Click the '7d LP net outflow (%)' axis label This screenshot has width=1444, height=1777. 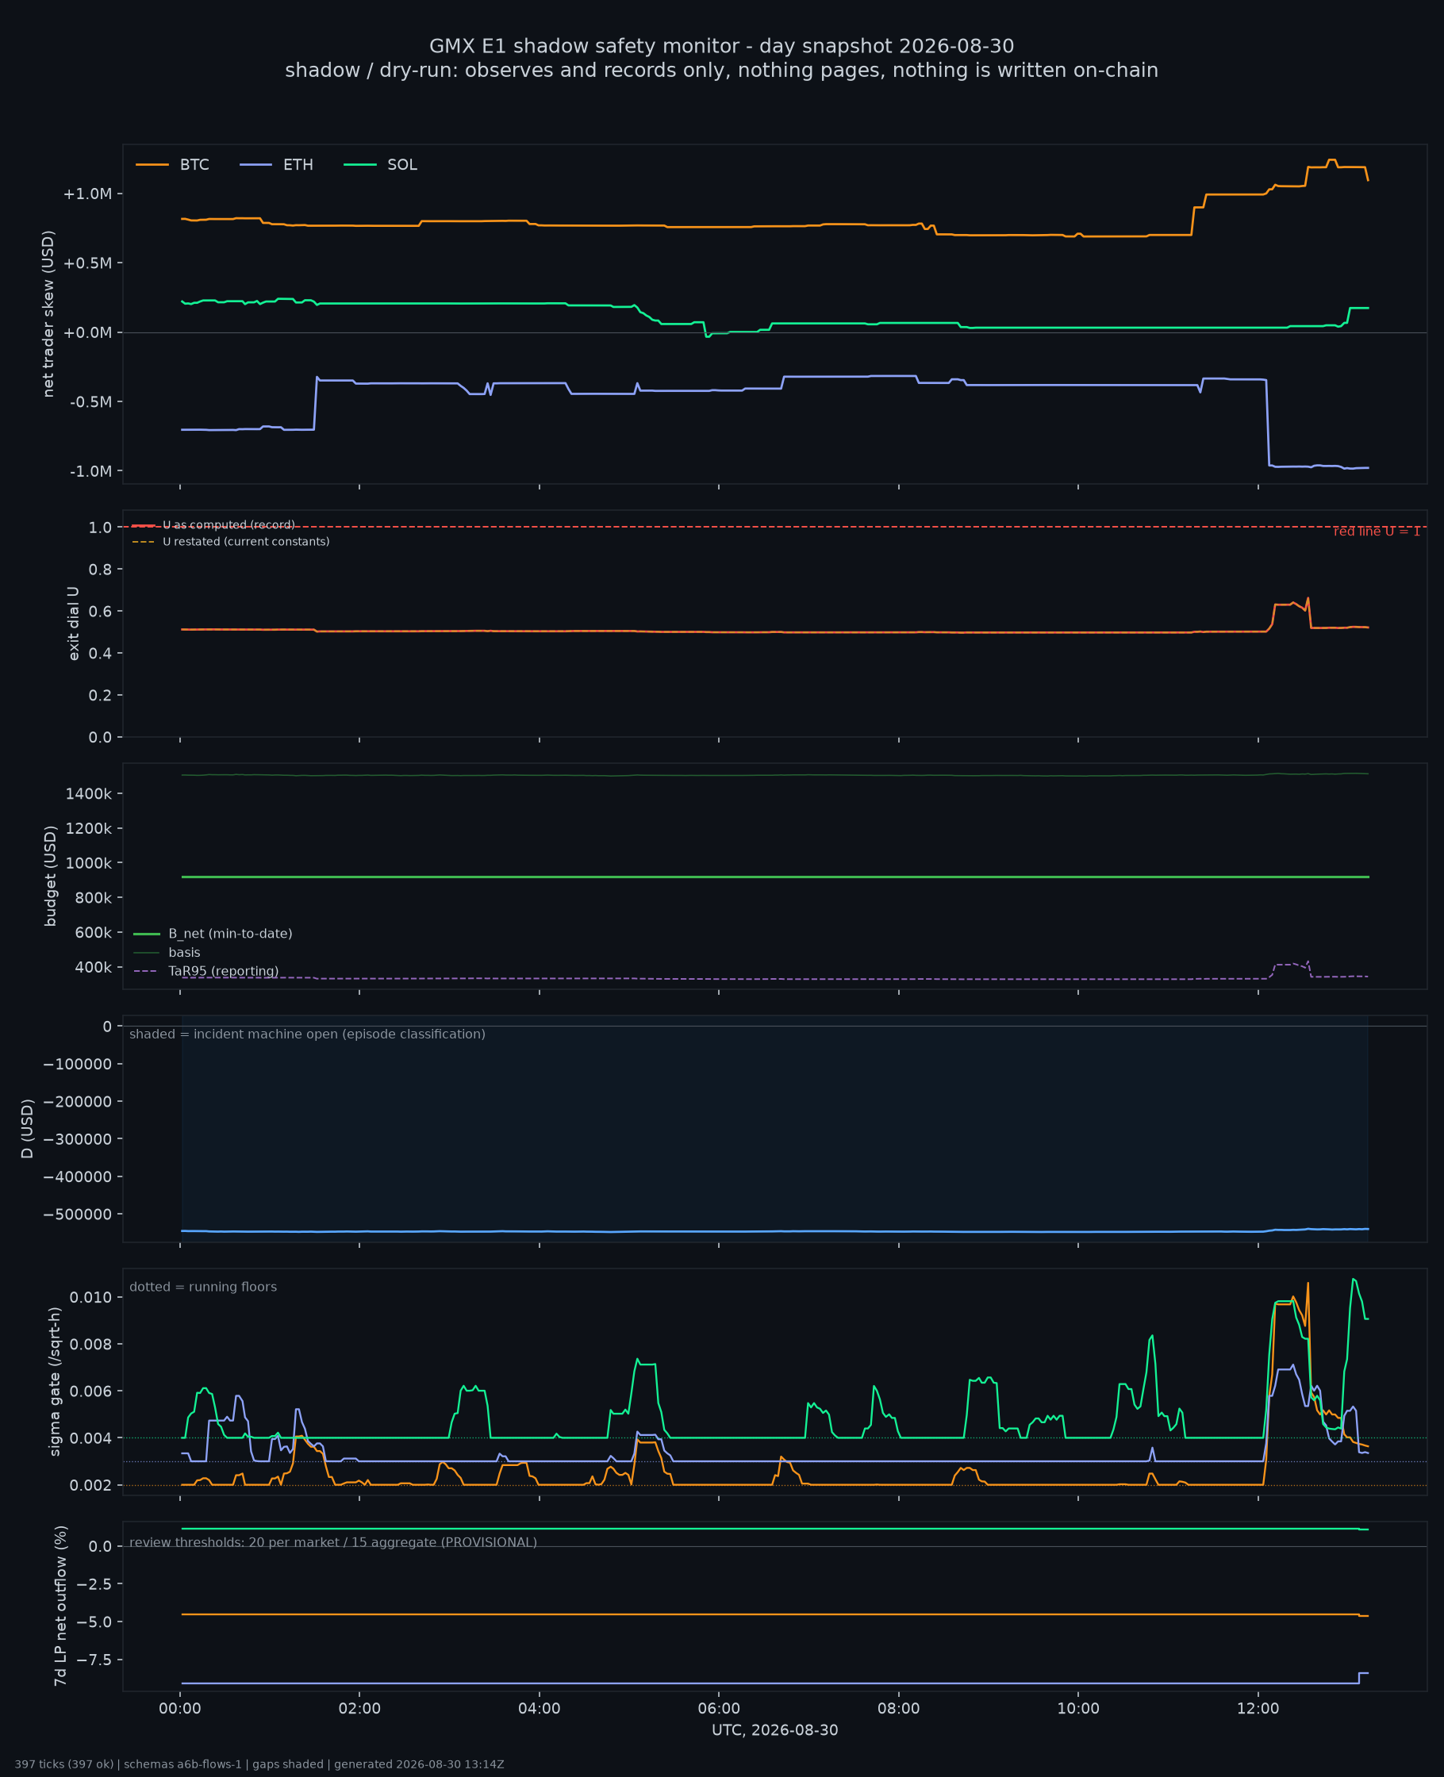(x=60, y=1606)
